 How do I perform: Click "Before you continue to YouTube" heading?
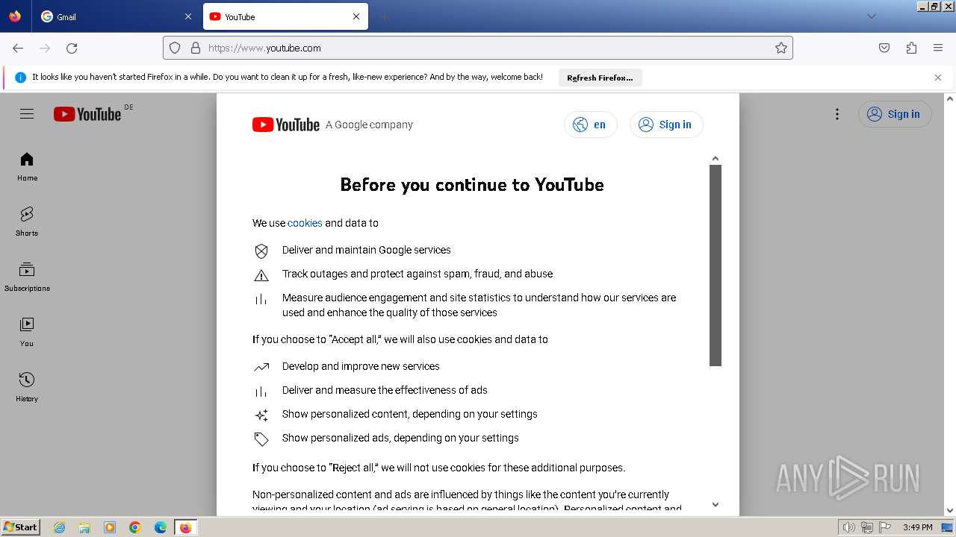point(472,184)
